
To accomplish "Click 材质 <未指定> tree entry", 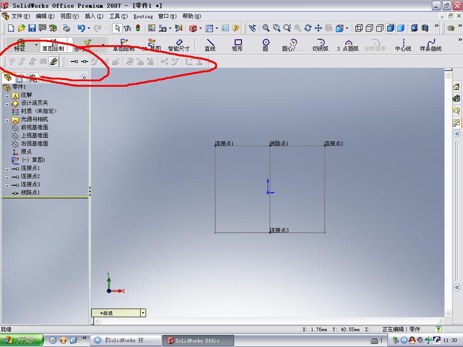I will pos(38,111).
